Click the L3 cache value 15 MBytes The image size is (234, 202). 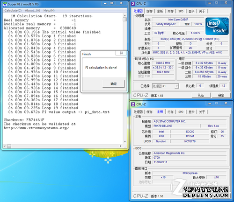click(x=204, y=77)
